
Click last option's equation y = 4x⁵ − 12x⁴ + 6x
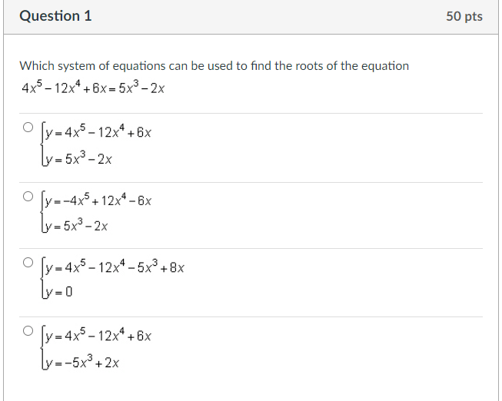(x=98, y=335)
